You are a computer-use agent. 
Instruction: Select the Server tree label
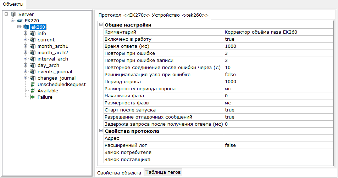[x=26, y=15]
